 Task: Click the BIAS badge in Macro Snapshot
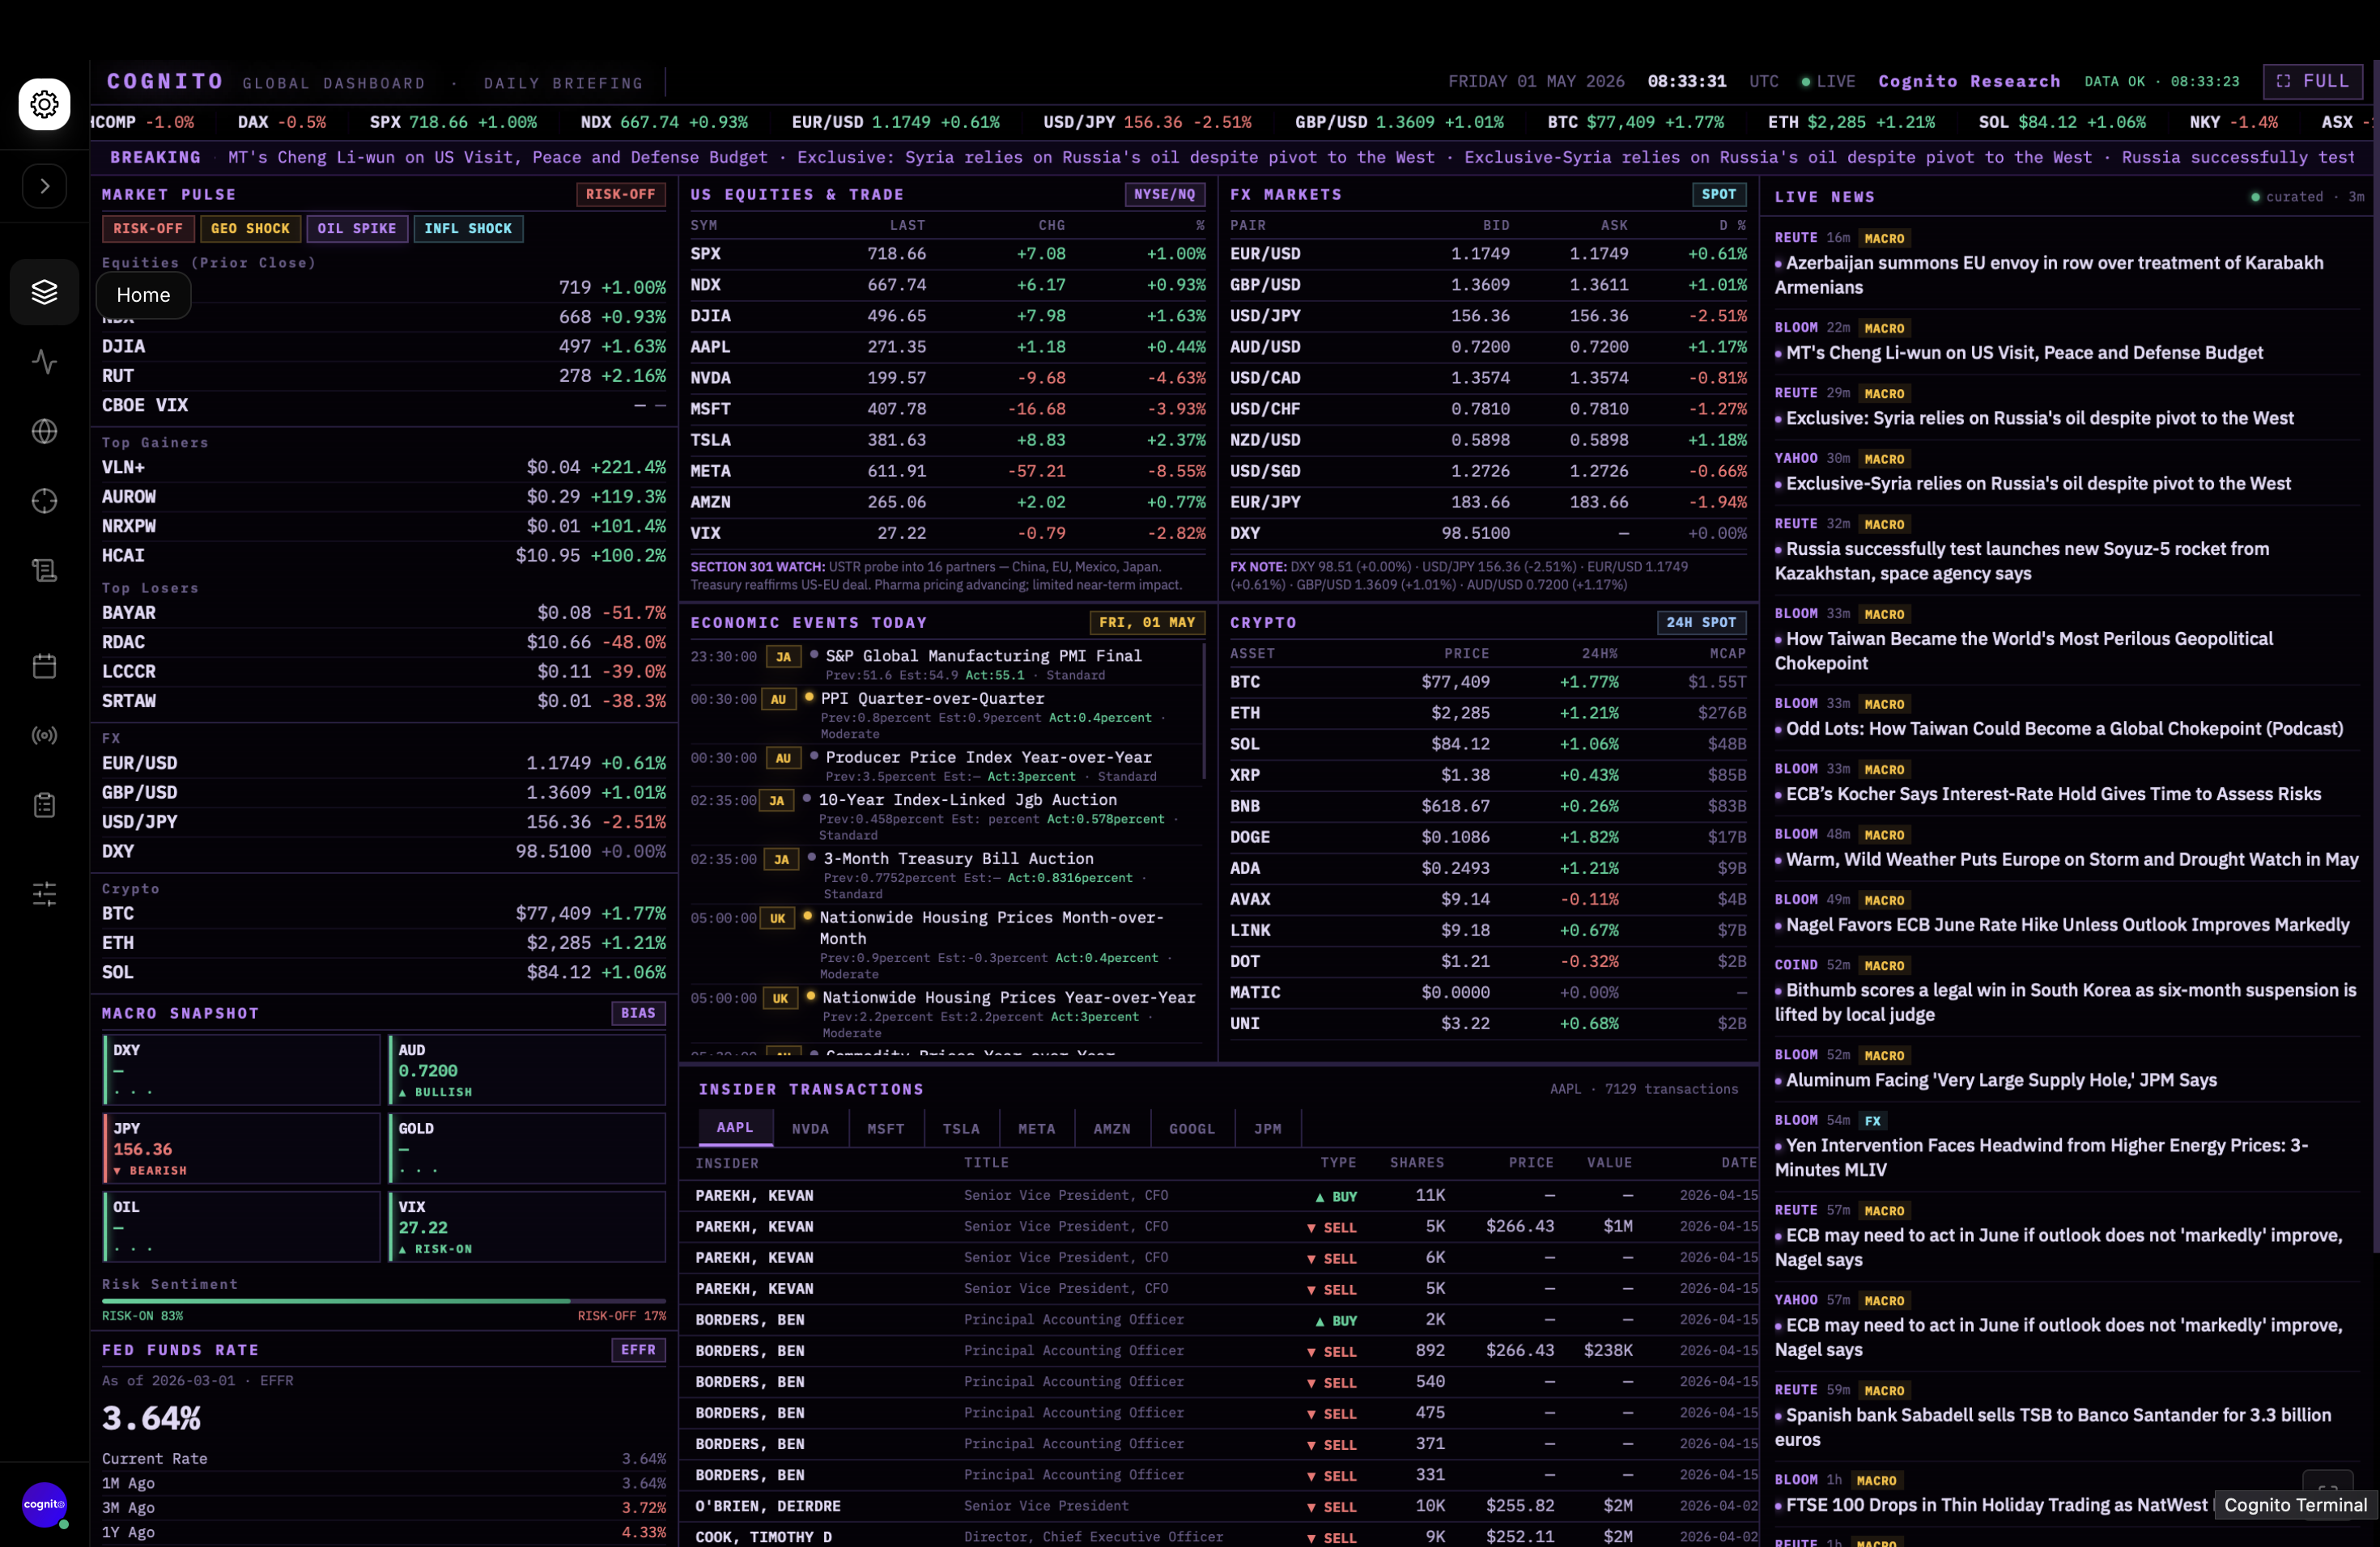tap(638, 1013)
